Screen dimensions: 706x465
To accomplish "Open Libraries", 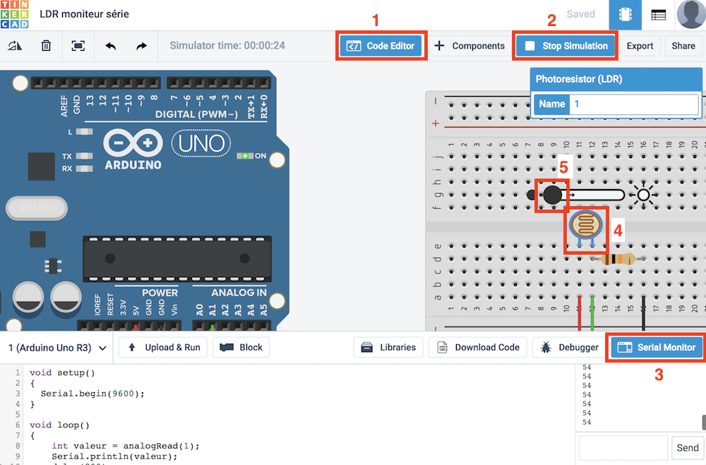I will 388,347.
